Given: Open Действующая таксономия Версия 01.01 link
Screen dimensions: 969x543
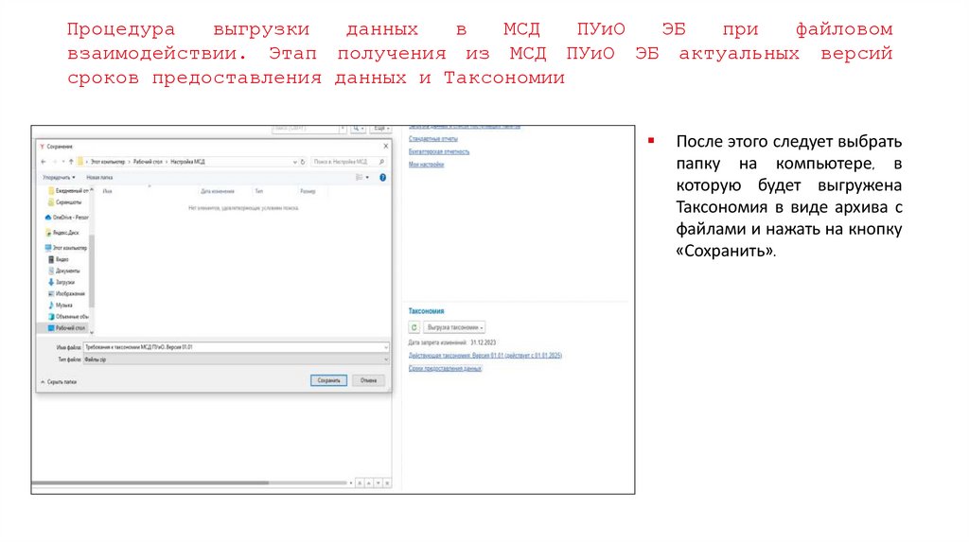Looking at the screenshot, I should (x=485, y=356).
